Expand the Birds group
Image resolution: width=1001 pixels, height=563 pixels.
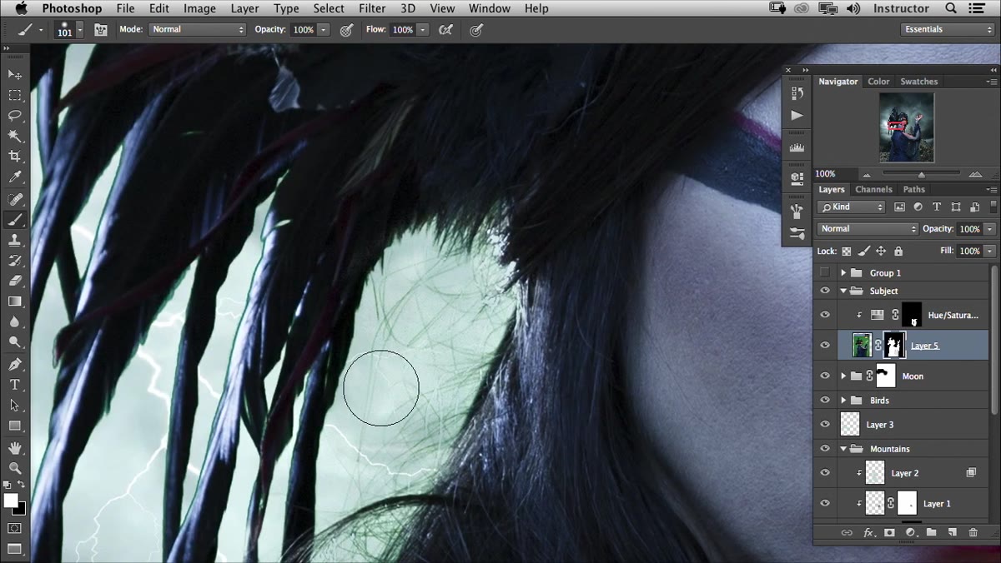[x=843, y=401]
